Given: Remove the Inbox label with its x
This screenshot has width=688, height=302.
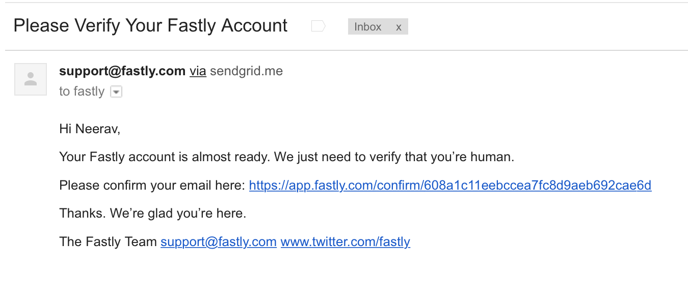Looking at the screenshot, I should tap(399, 27).
